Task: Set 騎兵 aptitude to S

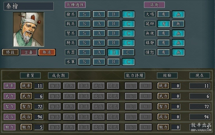Action: (x=84, y=43)
